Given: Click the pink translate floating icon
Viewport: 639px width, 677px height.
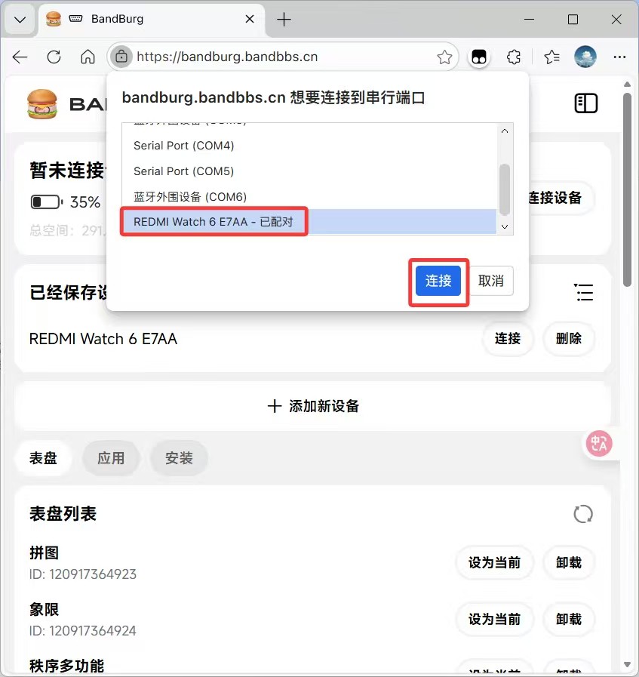Looking at the screenshot, I should pyautogui.click(x=599, y=444).
